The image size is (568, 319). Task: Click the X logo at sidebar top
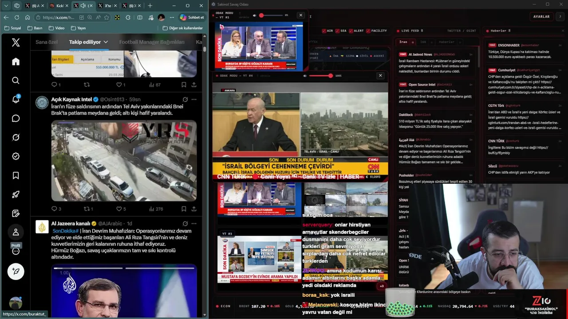pos(16,43)
